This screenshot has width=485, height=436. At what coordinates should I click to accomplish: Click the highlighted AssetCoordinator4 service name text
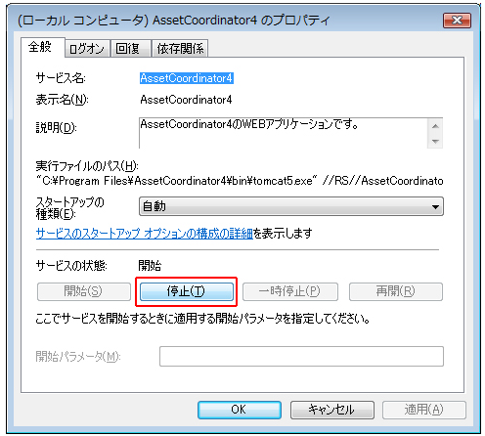(x=187, y=78)
